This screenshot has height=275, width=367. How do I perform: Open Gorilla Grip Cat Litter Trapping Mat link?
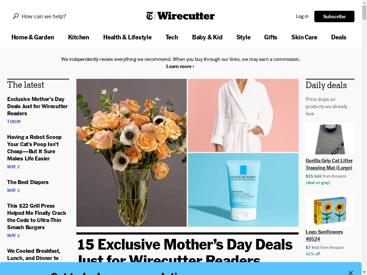pos(329,164)
